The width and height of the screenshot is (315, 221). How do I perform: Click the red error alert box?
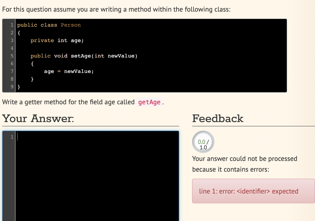(253, 191)
